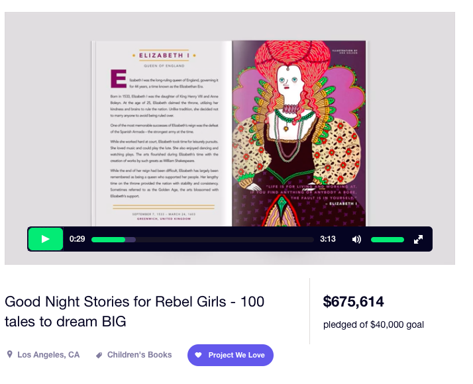Screen dimensions: 473x384
Task: Seek on the video progress bar
Action: pos(203,240)
